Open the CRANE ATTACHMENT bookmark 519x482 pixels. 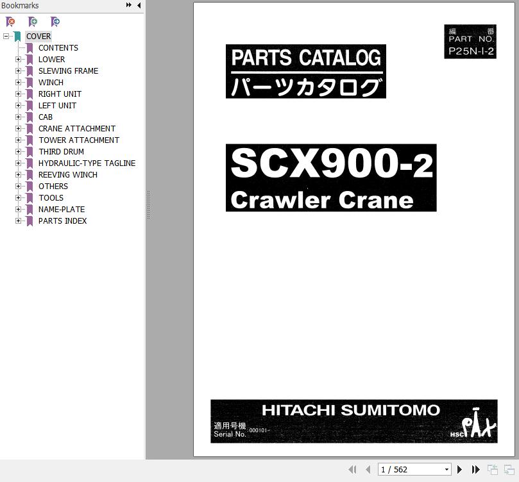[x=77, y=129]
